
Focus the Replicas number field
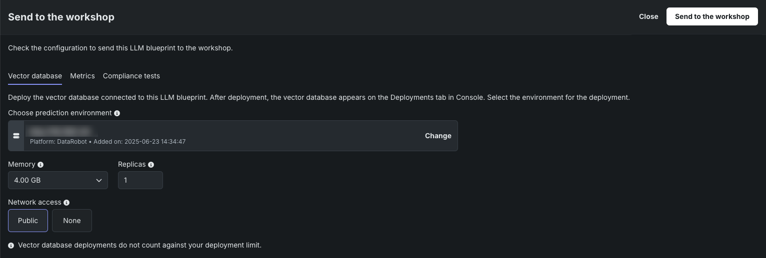coord(140,180)
